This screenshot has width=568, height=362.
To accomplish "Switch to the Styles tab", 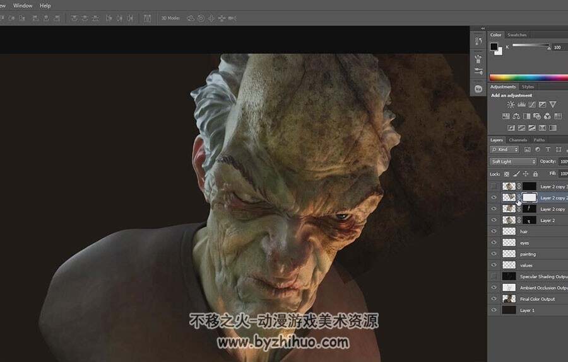I will 528,87.
